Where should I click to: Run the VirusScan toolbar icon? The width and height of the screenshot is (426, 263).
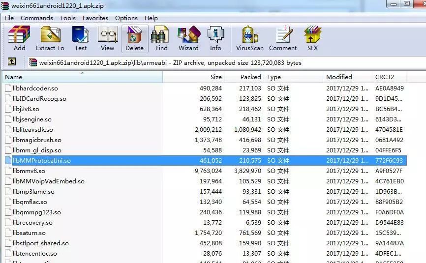point(249,38)
